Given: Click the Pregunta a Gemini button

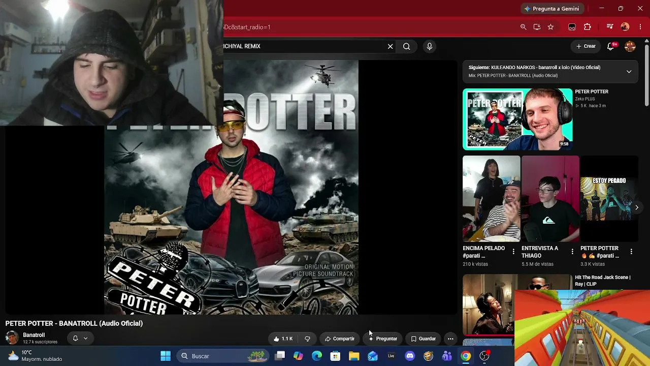Looking at the screenshot, I should pyautogui.click(x=551, y=9).
